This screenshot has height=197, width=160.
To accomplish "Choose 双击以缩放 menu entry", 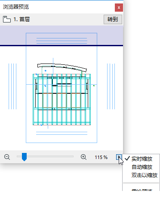I will 142,175.
